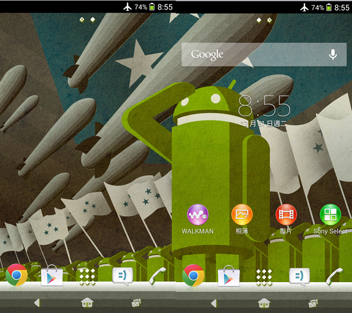Launch Messaging app on the right screen
352x313 pixels.
pos(299,277)
